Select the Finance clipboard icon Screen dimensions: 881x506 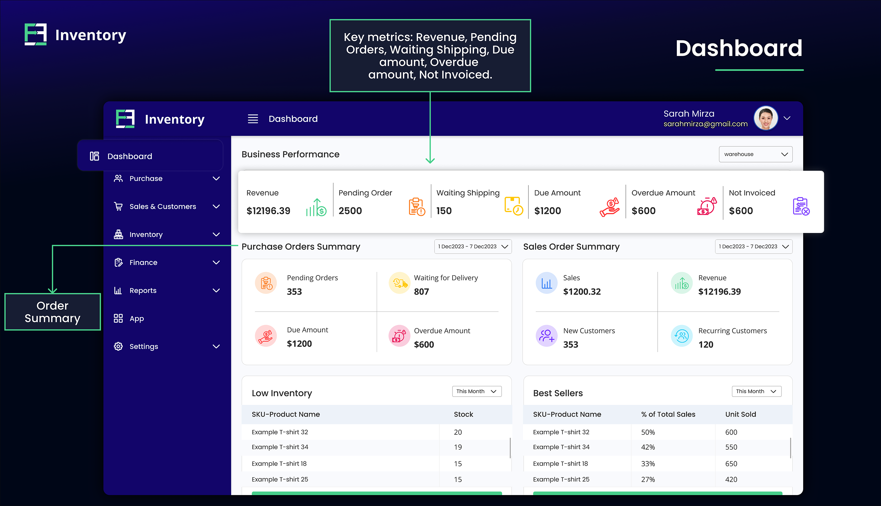pos(118,262)
